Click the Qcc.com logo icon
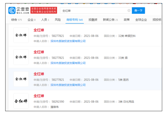The height and width of the screenshot is (113, 164). [x=12, y=10]
